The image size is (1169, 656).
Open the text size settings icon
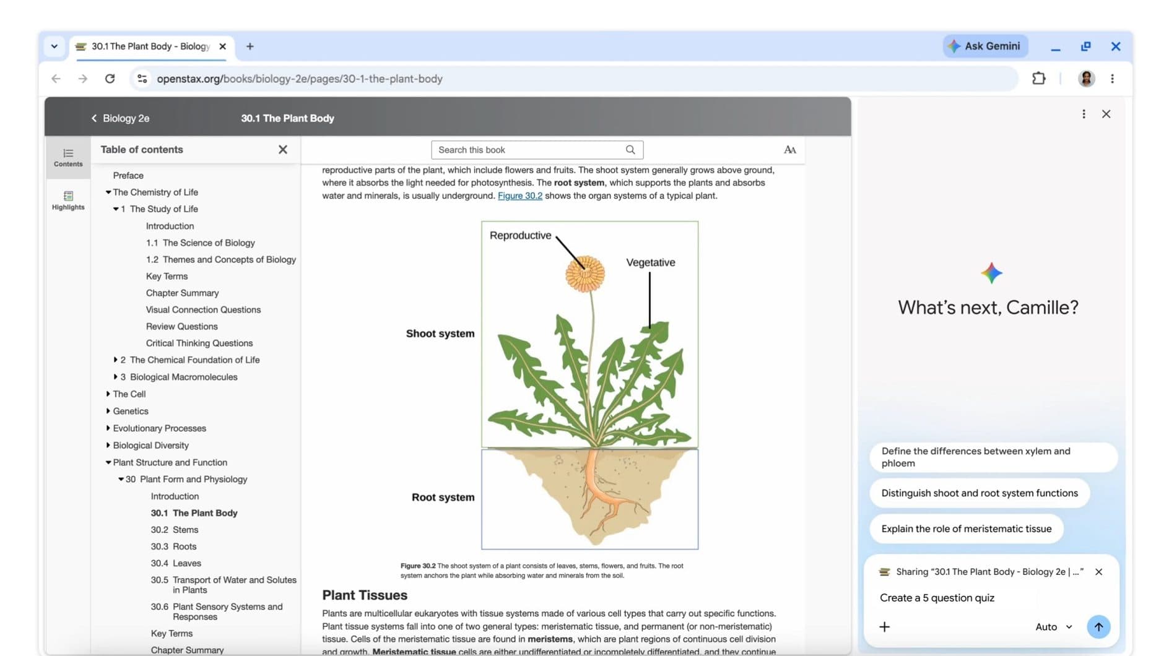[790, 150]
